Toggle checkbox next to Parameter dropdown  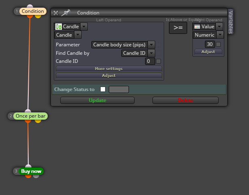pyautogui.click(x=158, y=45)
